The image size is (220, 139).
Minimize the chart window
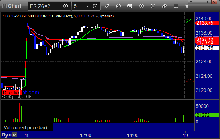[203, 2]
